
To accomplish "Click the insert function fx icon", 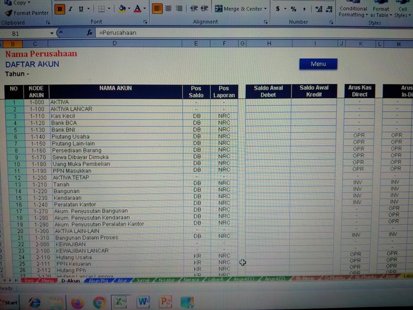I will [90, 33].
